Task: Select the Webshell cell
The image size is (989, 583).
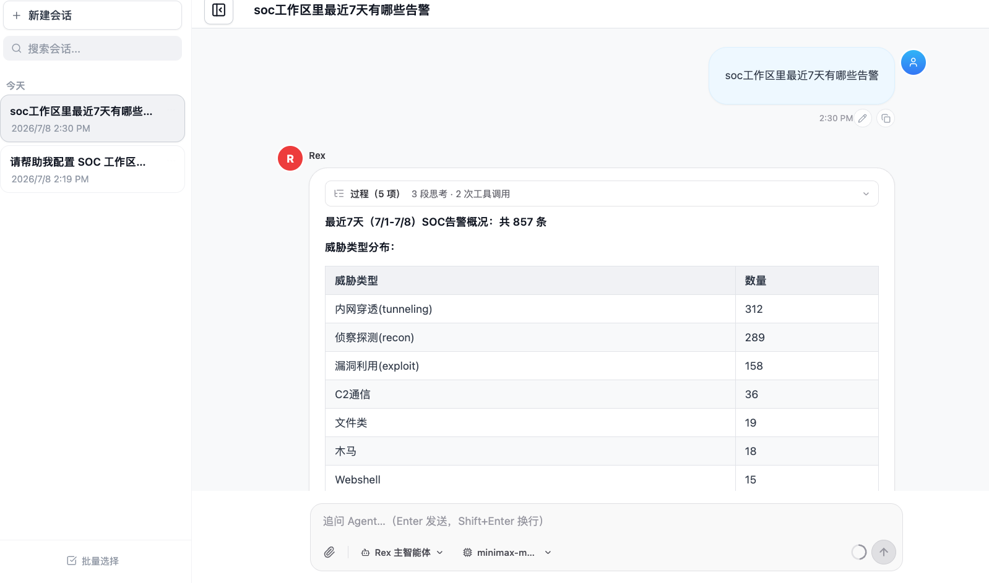Action: point(530,479)
